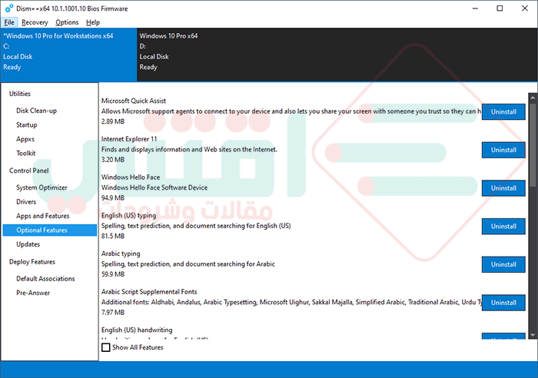The height and width of the screenshot is (378, 538).
Task: Click the 94.9 MB size text
Action: (113, 198)
